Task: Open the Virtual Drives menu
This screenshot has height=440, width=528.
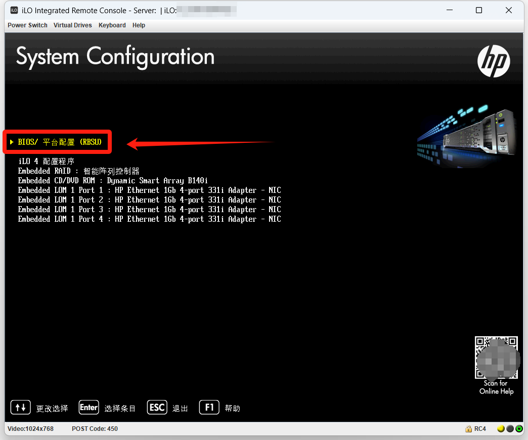Action: pyautogui.click(x=73, y=25)
